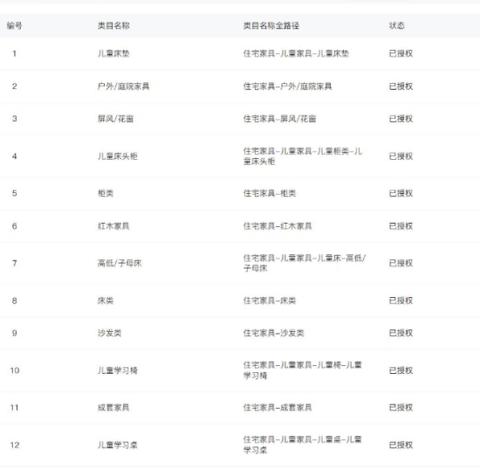Select the 户外/庭院家具 category name in row 2
Image resolution: width=480 pixels, height=470 pixels.
pos(124,86)
